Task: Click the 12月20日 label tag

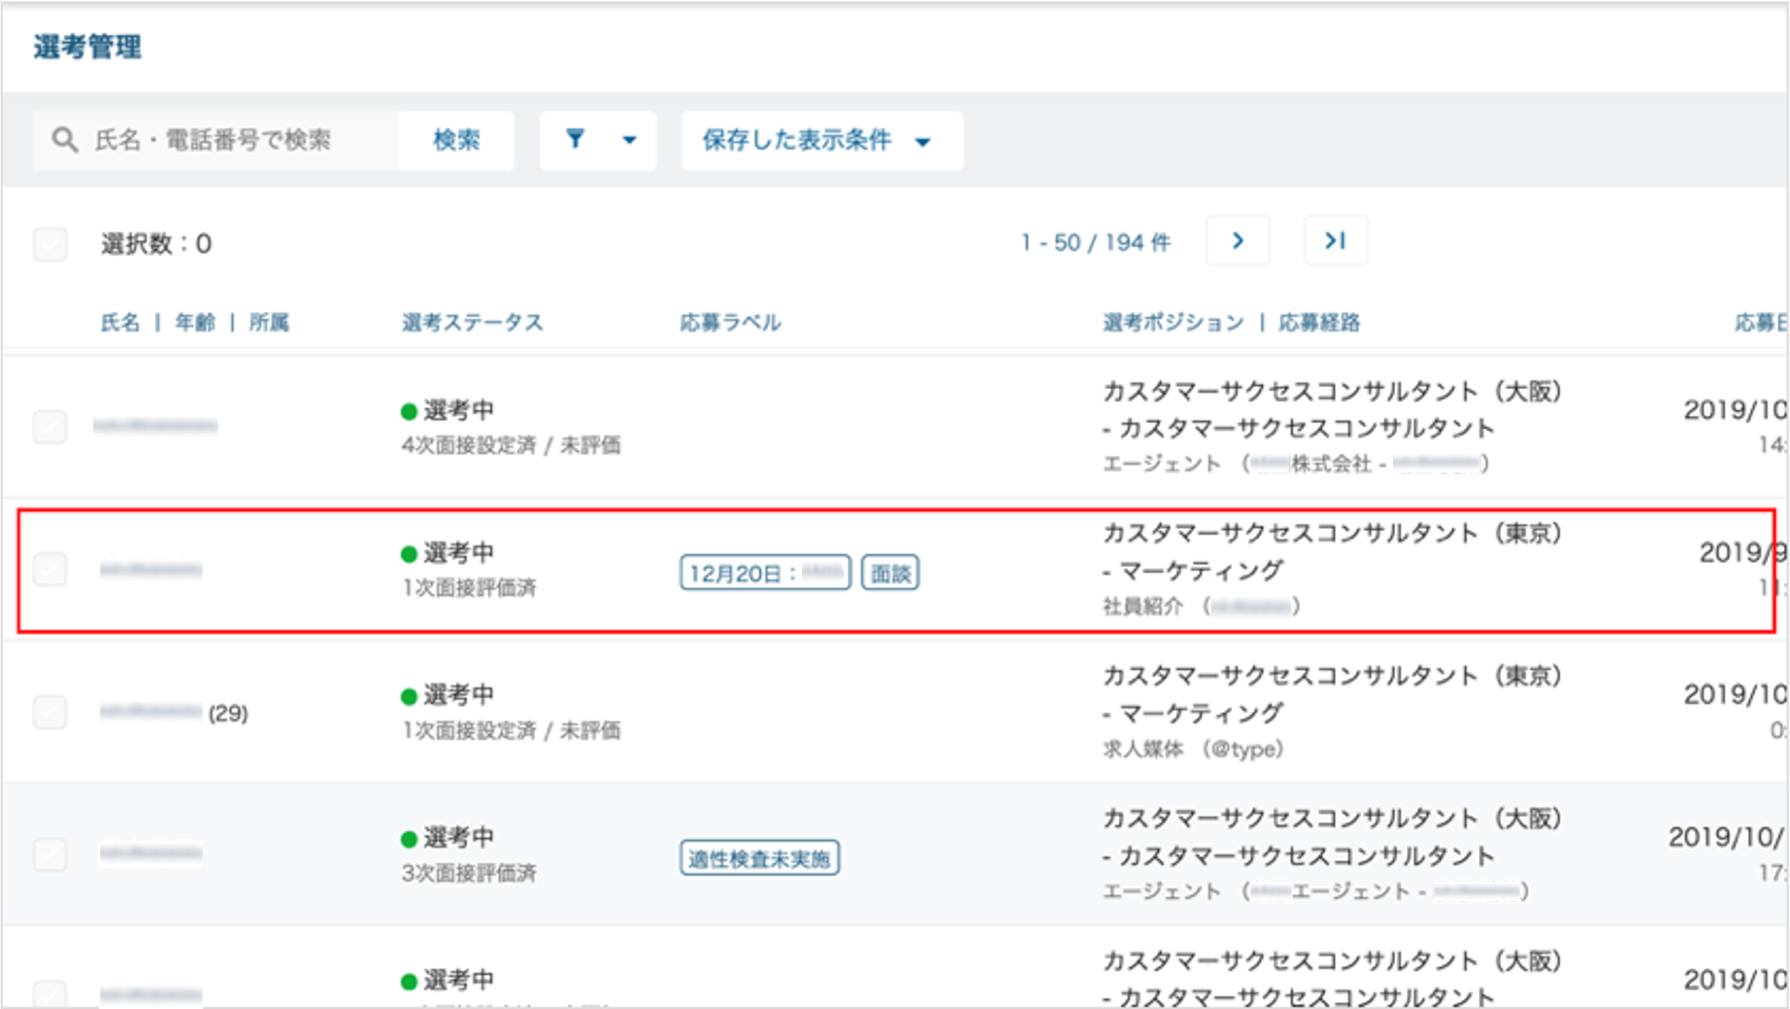Action: [765, 573]
